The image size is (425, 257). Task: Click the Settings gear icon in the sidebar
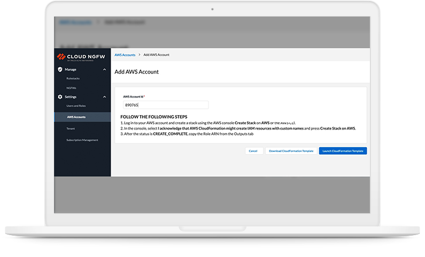coord(60,97)
